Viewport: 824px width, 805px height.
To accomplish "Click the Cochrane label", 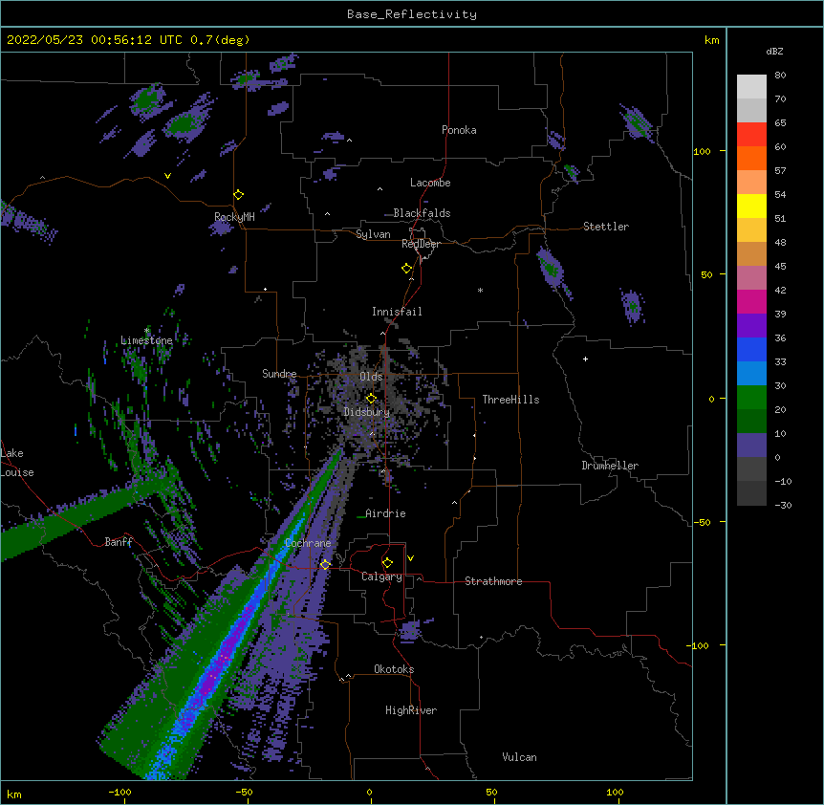I will [x=308, y=543].
